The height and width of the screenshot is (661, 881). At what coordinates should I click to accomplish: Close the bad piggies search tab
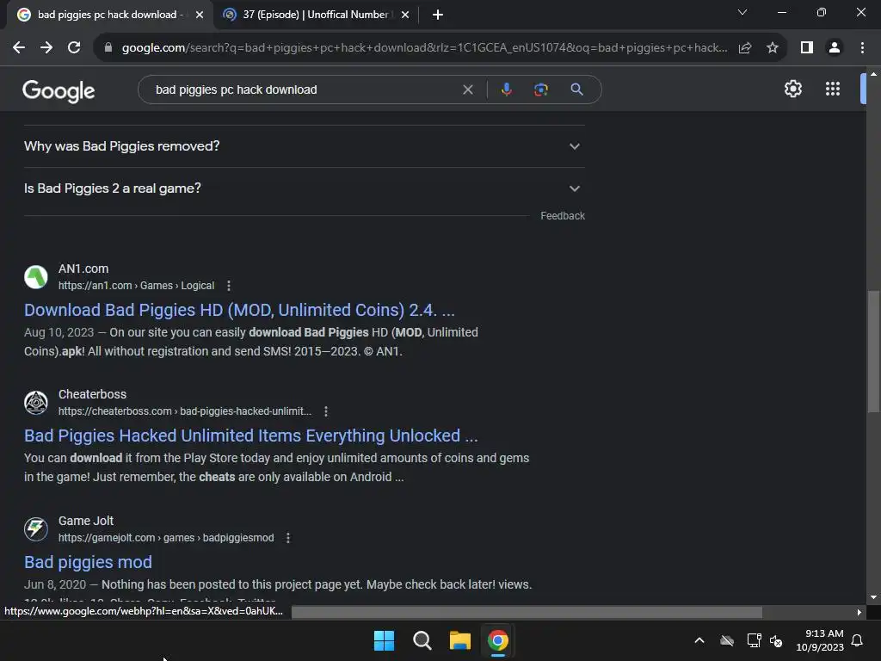tap(200, 15)
